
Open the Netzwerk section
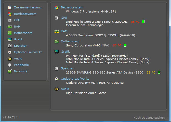click(x=21, y=71)
